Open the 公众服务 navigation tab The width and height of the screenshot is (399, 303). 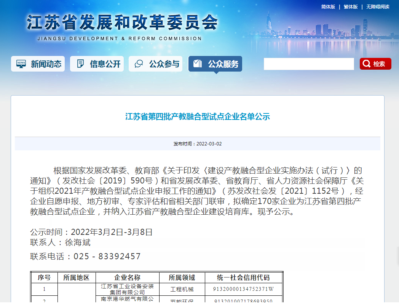coord(215,64)
